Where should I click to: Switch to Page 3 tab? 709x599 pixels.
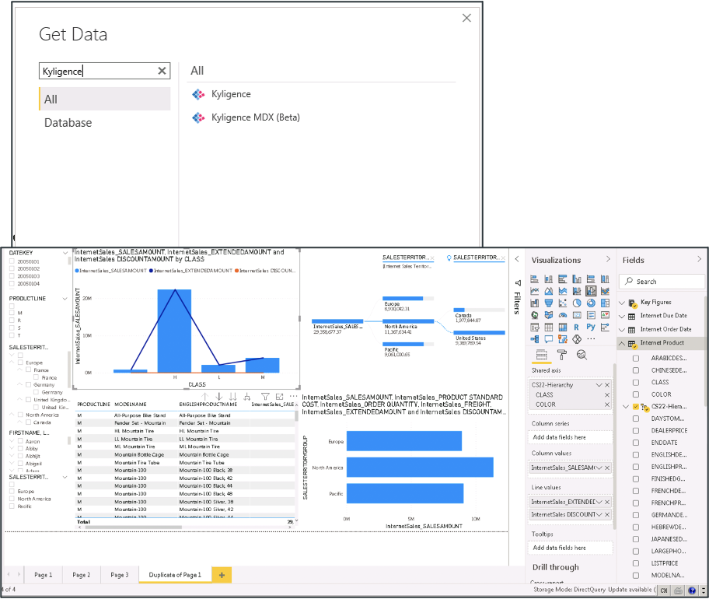pos(120,575)
